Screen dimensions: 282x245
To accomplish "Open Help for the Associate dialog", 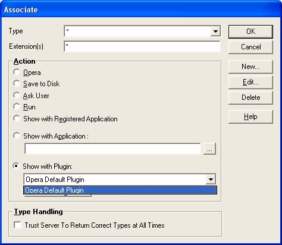I will pos(250,117).
